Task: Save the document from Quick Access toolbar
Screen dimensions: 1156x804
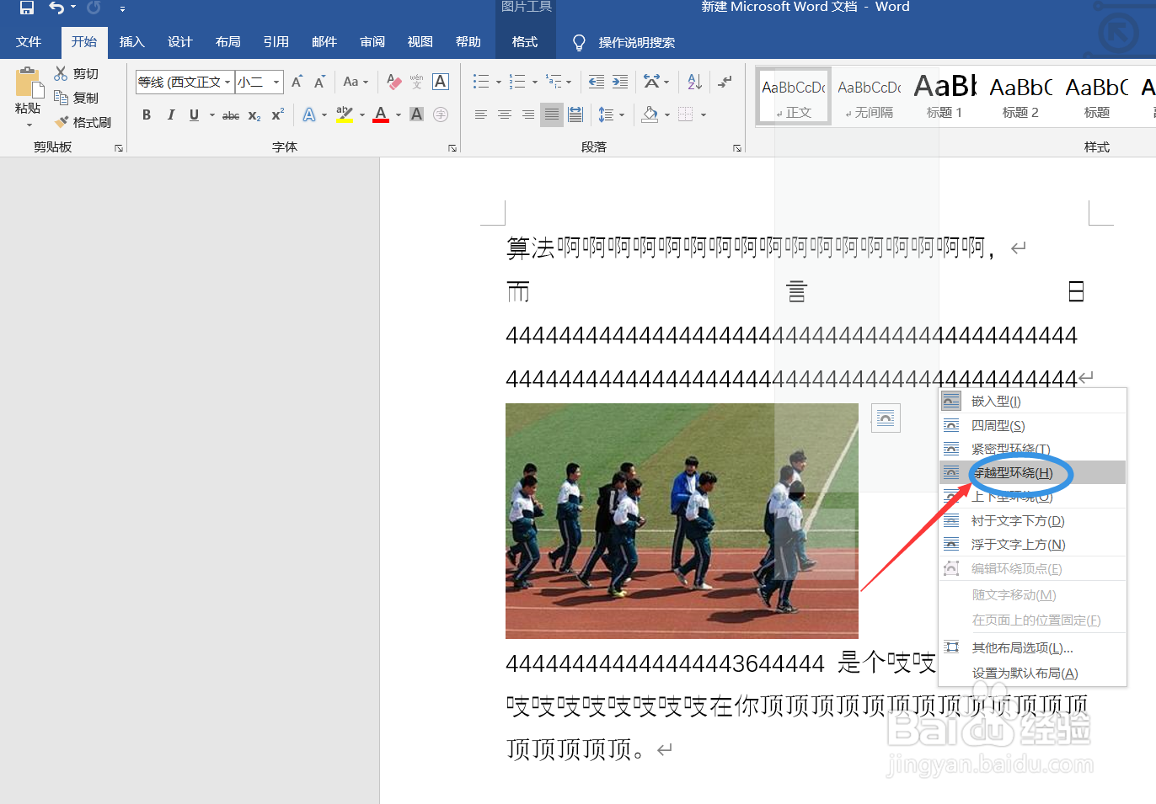Action: [x=26, y=8]
